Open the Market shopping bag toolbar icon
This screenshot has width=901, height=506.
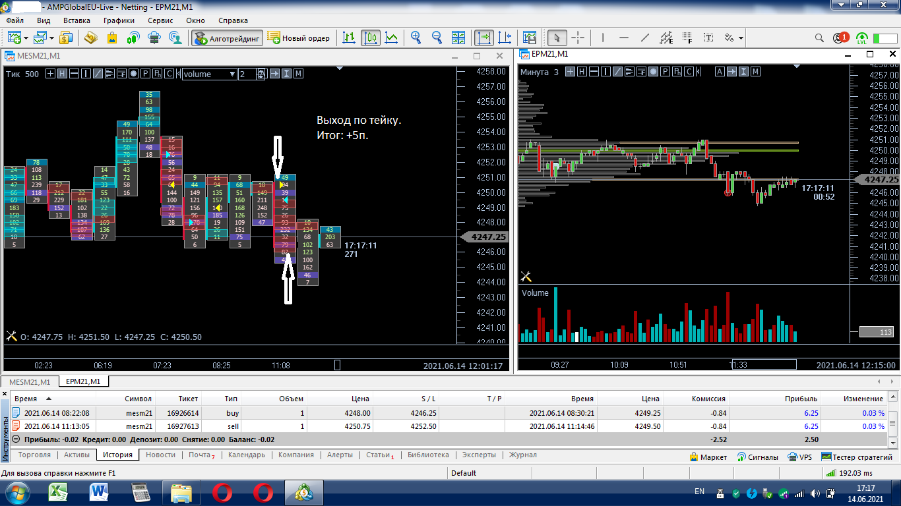click(111, 38)
